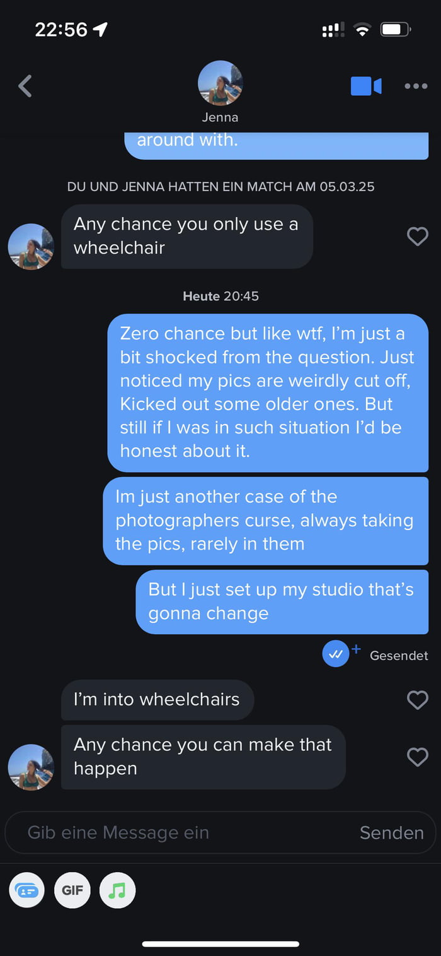Tap the blue double-check read receipt icon
Viewport: 441px width, 956px height.
(x=336, y=654)
